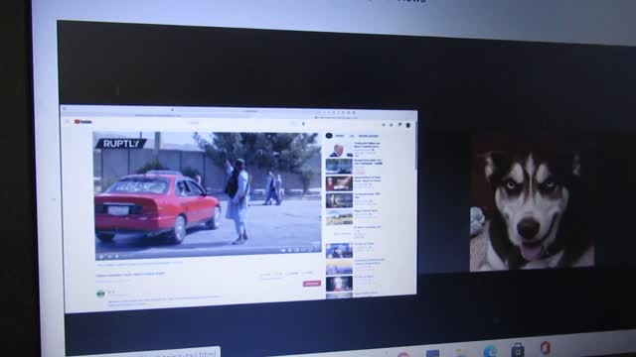This screenshot has width=636, height=357.
Task: Open Microsoft Store from the taskbar
Action: (x=518, y=350)
